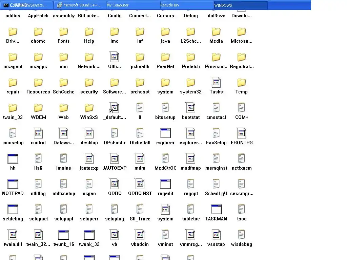
Task: Select the ODBCINST file icon
Action: point(140,184)
